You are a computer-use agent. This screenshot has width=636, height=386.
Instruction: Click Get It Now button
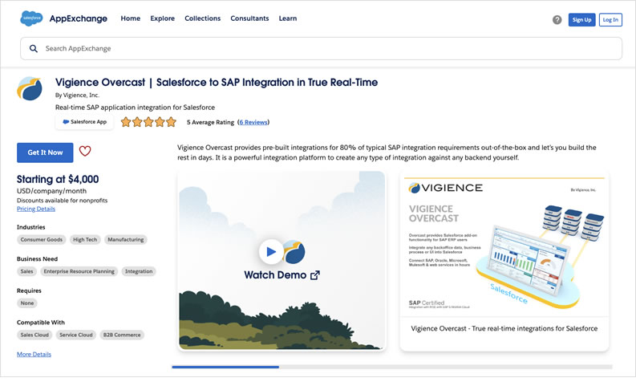[45, 152]
